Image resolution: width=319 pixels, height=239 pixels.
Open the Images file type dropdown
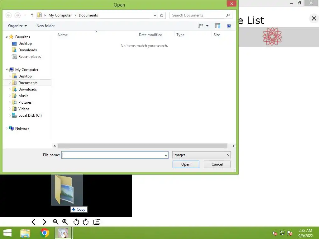[202, 155]
